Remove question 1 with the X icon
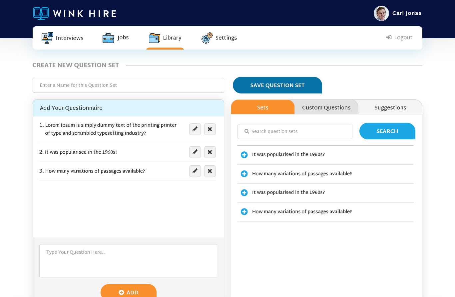Screen dimensions: 455x297 click(x=210, y=129)
